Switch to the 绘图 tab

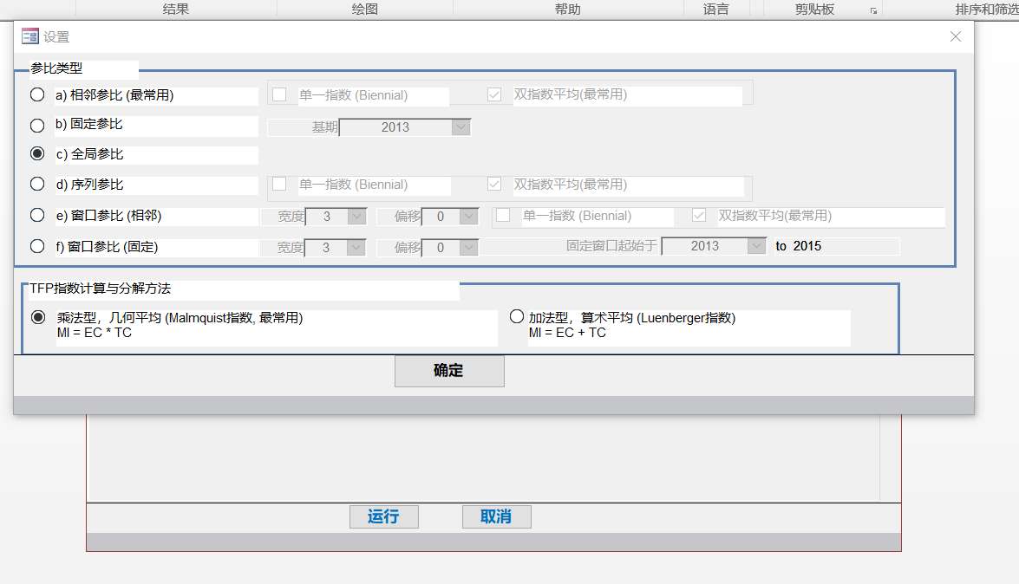click(364, 10)
